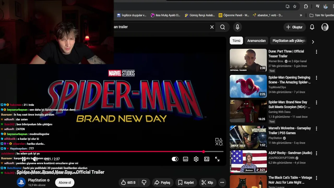
Task: Open the media control playlist icon
Action: [318, 6]
